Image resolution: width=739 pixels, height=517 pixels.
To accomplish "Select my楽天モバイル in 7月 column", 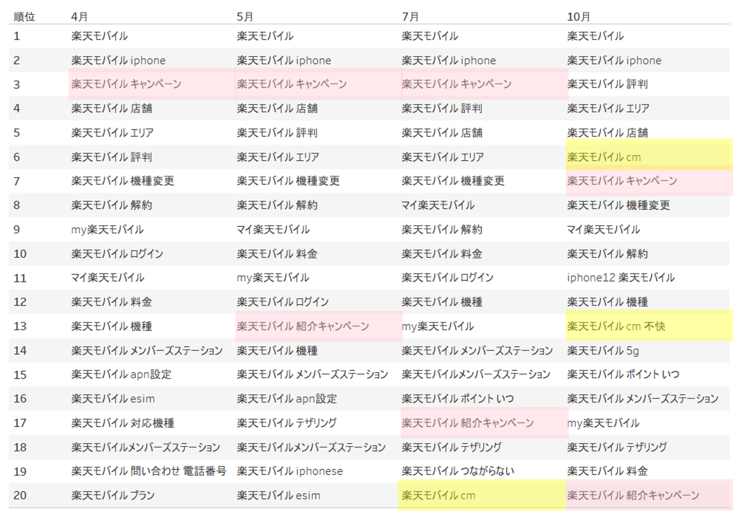I will 437,326.
